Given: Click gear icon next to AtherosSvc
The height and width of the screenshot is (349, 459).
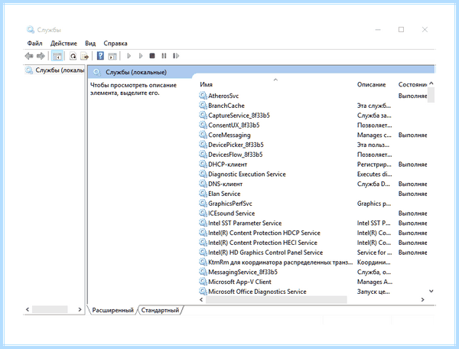Looking at the screenshot, I should pos(203,96).
